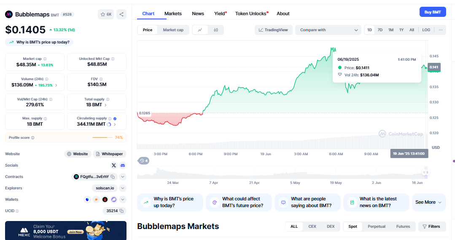455x240 pixels.
Task: Switch chart to Market cap view
Action: point(173,30)
